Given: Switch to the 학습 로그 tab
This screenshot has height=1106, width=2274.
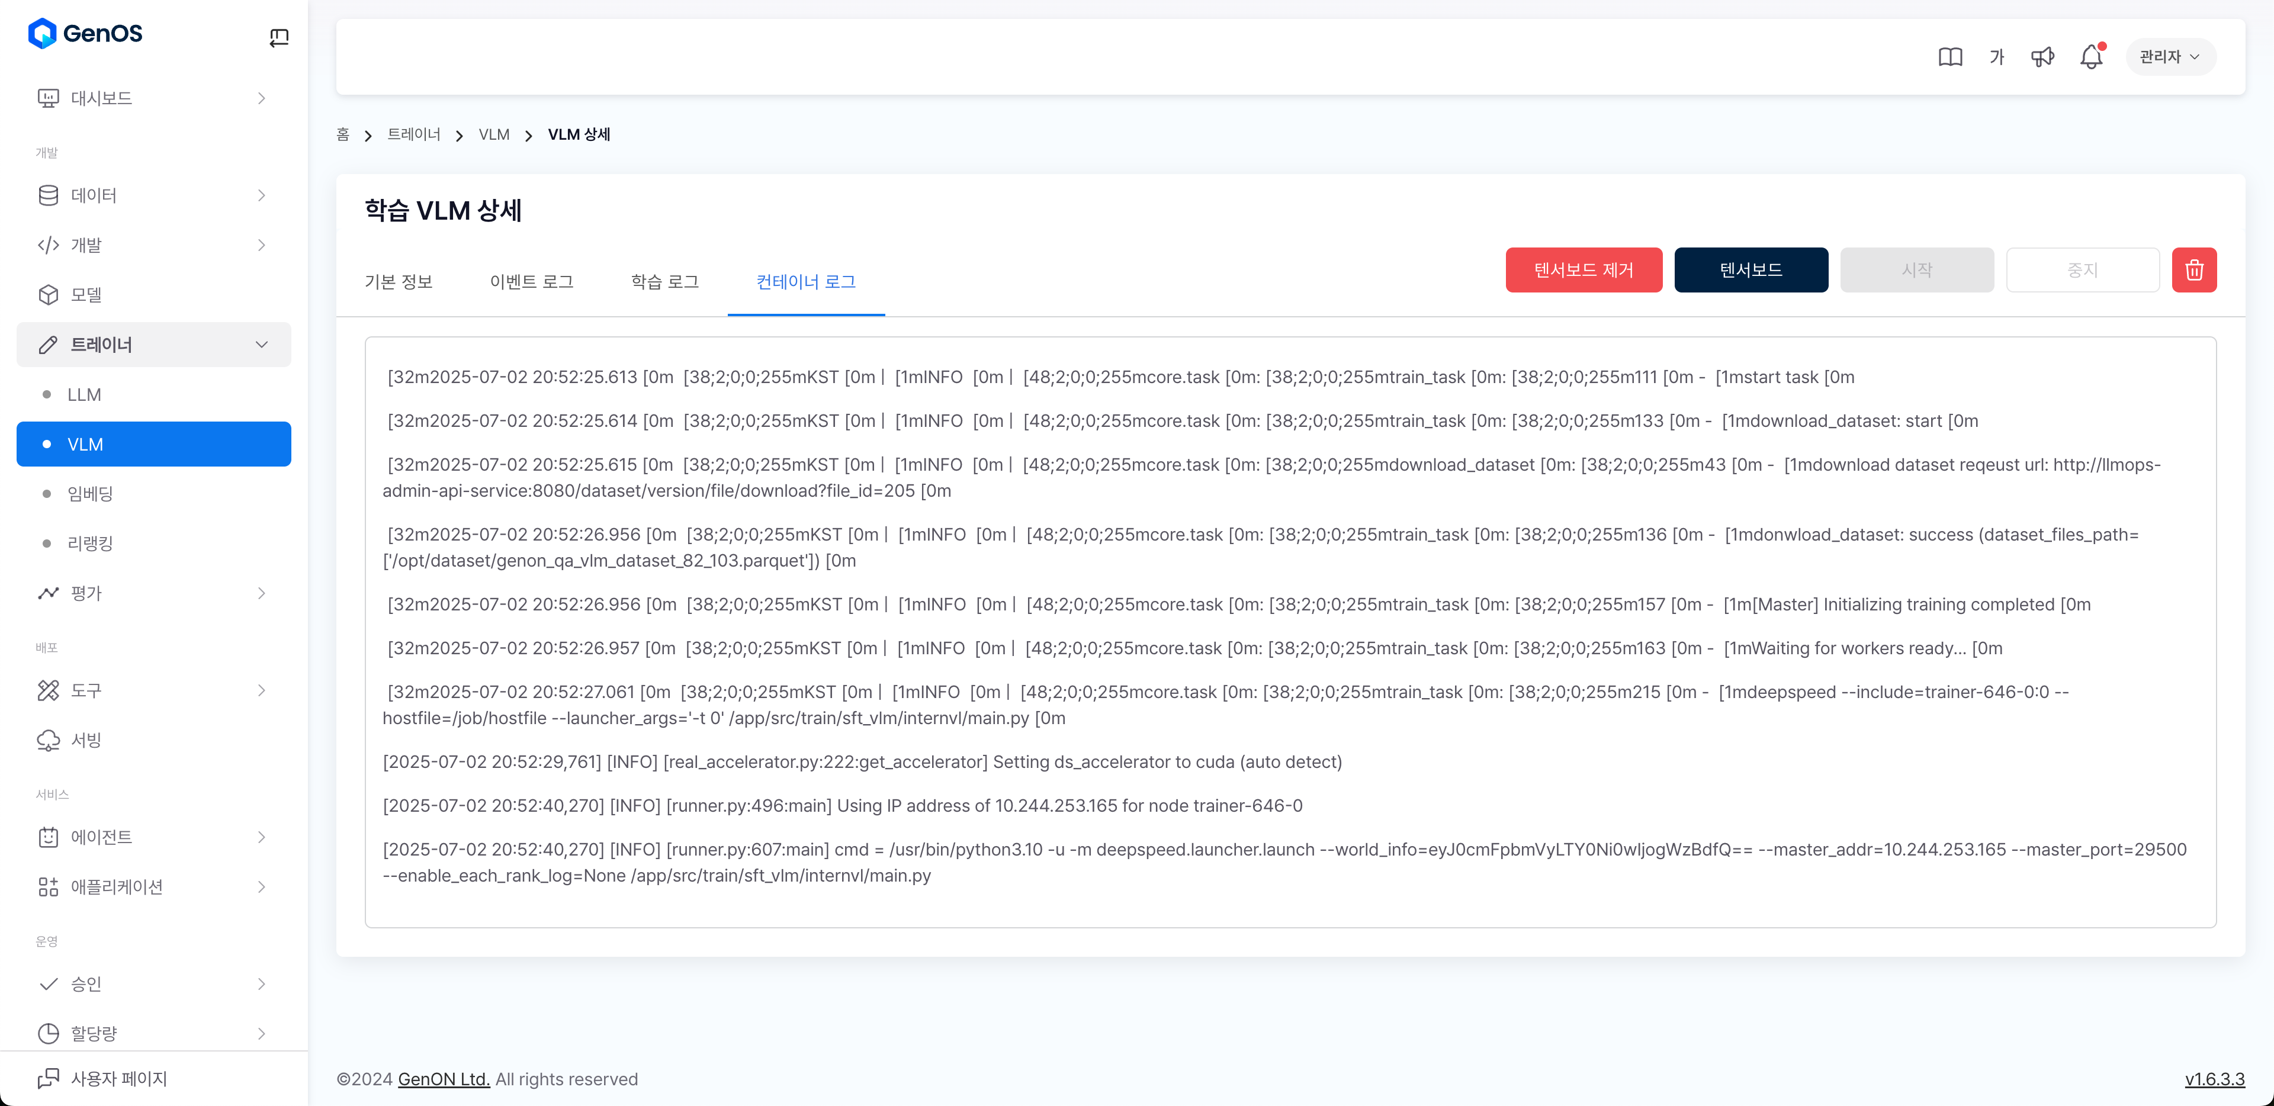Looking at the screenshot, I should [x=664, y=282].
